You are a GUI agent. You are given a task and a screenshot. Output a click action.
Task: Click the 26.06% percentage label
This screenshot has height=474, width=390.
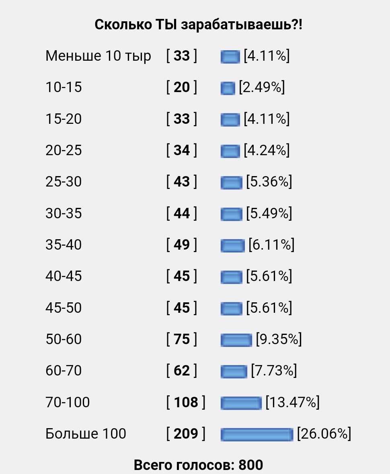click(324, 433)
